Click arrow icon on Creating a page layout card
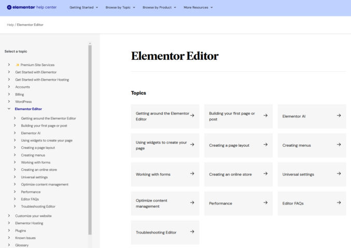This screenshot has width=351, height=248. [x=265, y=145]
